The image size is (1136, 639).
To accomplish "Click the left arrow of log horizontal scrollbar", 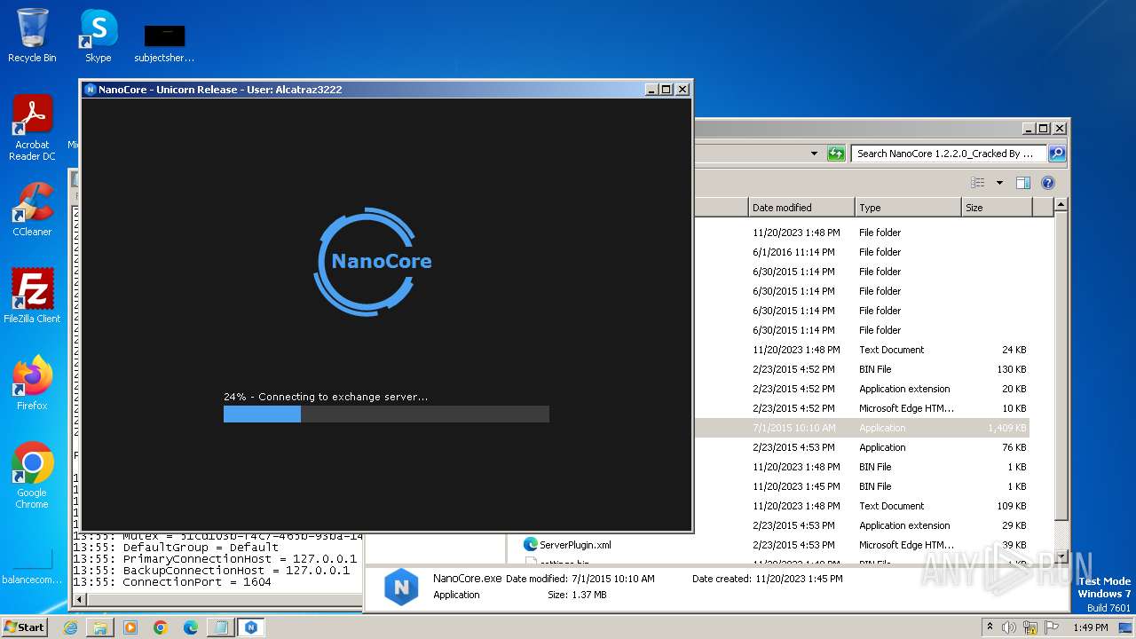I will (78, 600).
